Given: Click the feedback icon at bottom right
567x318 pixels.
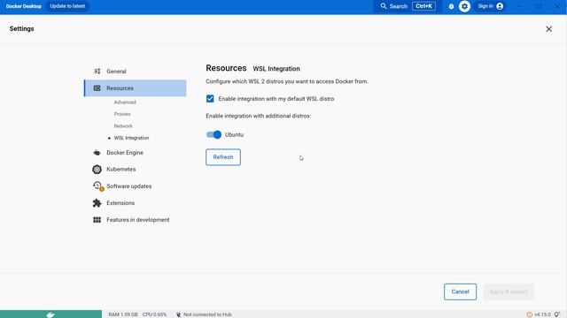Looking at the screenshot, I should [557, 314].
